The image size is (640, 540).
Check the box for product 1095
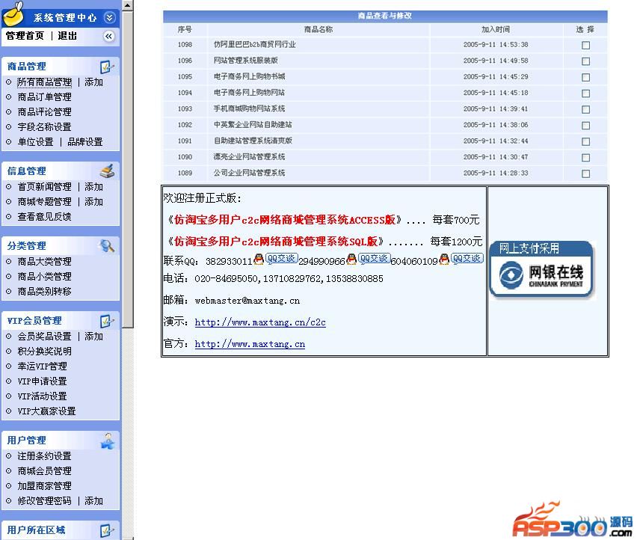[x=585, y=77]
